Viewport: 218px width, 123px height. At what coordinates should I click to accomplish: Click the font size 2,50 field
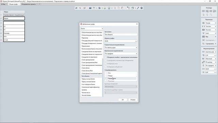211,55
